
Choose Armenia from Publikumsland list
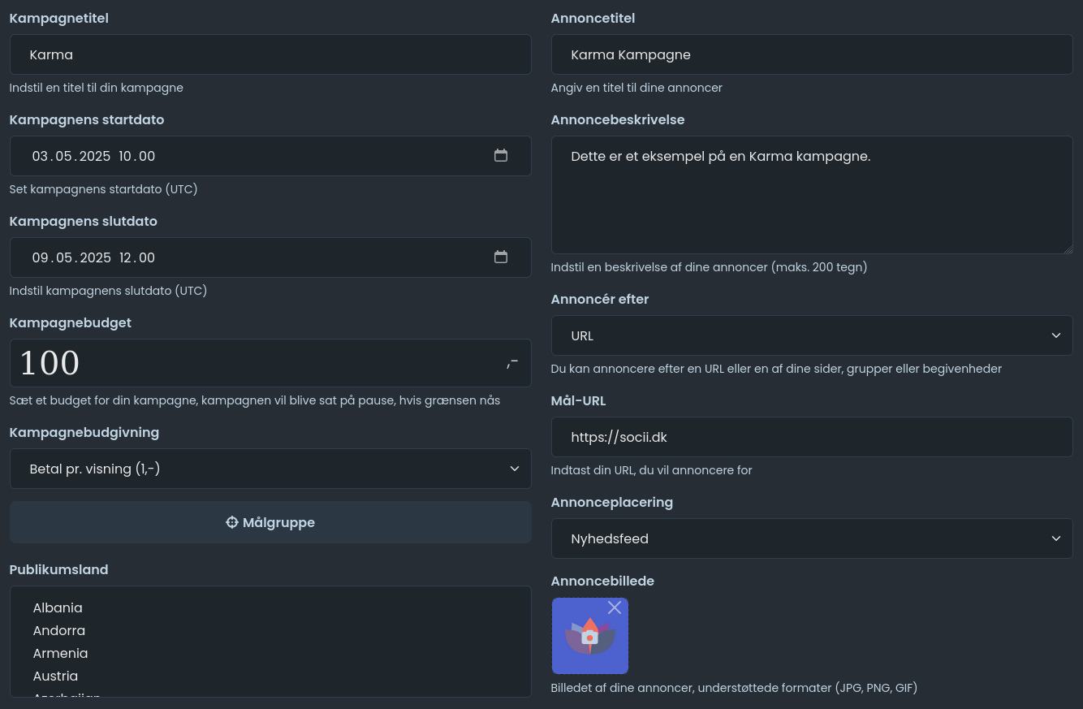[x=60, y=653]
